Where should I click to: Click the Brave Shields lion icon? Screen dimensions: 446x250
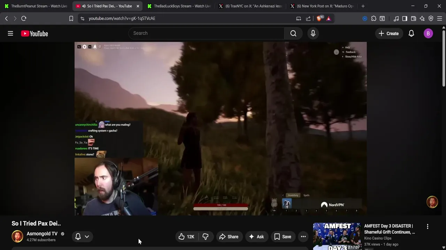click(x=320, y=18)
